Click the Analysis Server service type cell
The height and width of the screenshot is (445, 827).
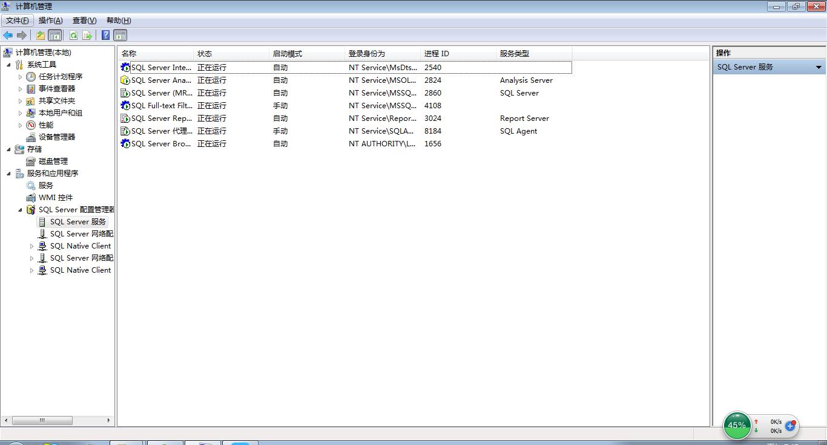coord(526,80)
